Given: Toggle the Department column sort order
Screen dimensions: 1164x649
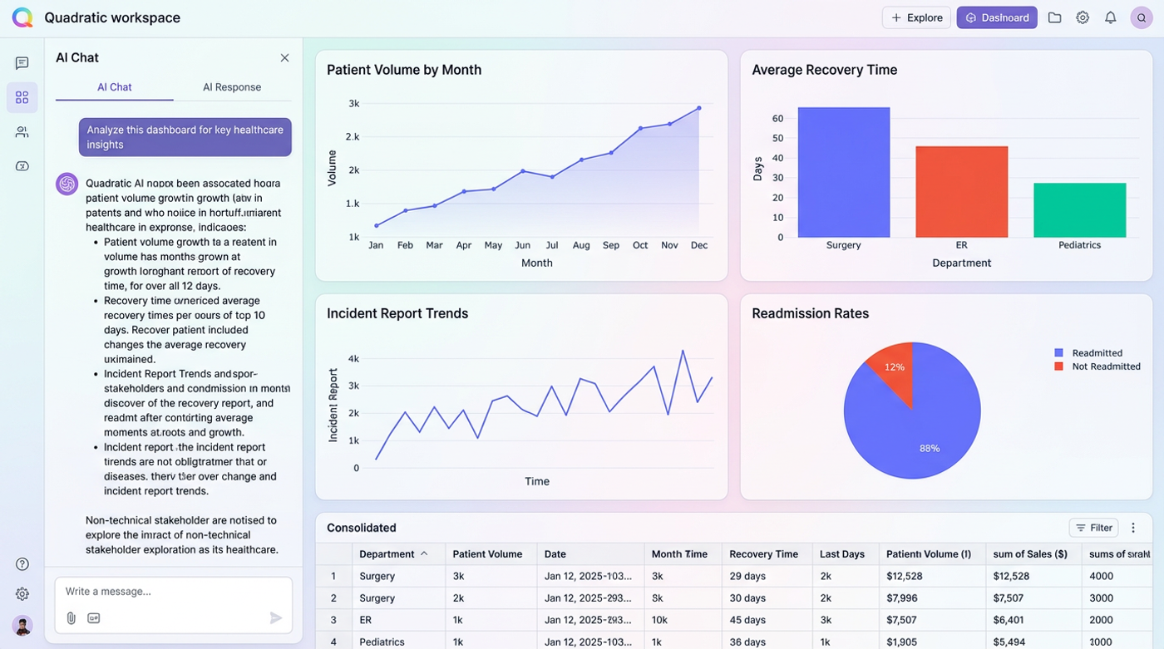Looking at the screenshot, I should point(424,553).
